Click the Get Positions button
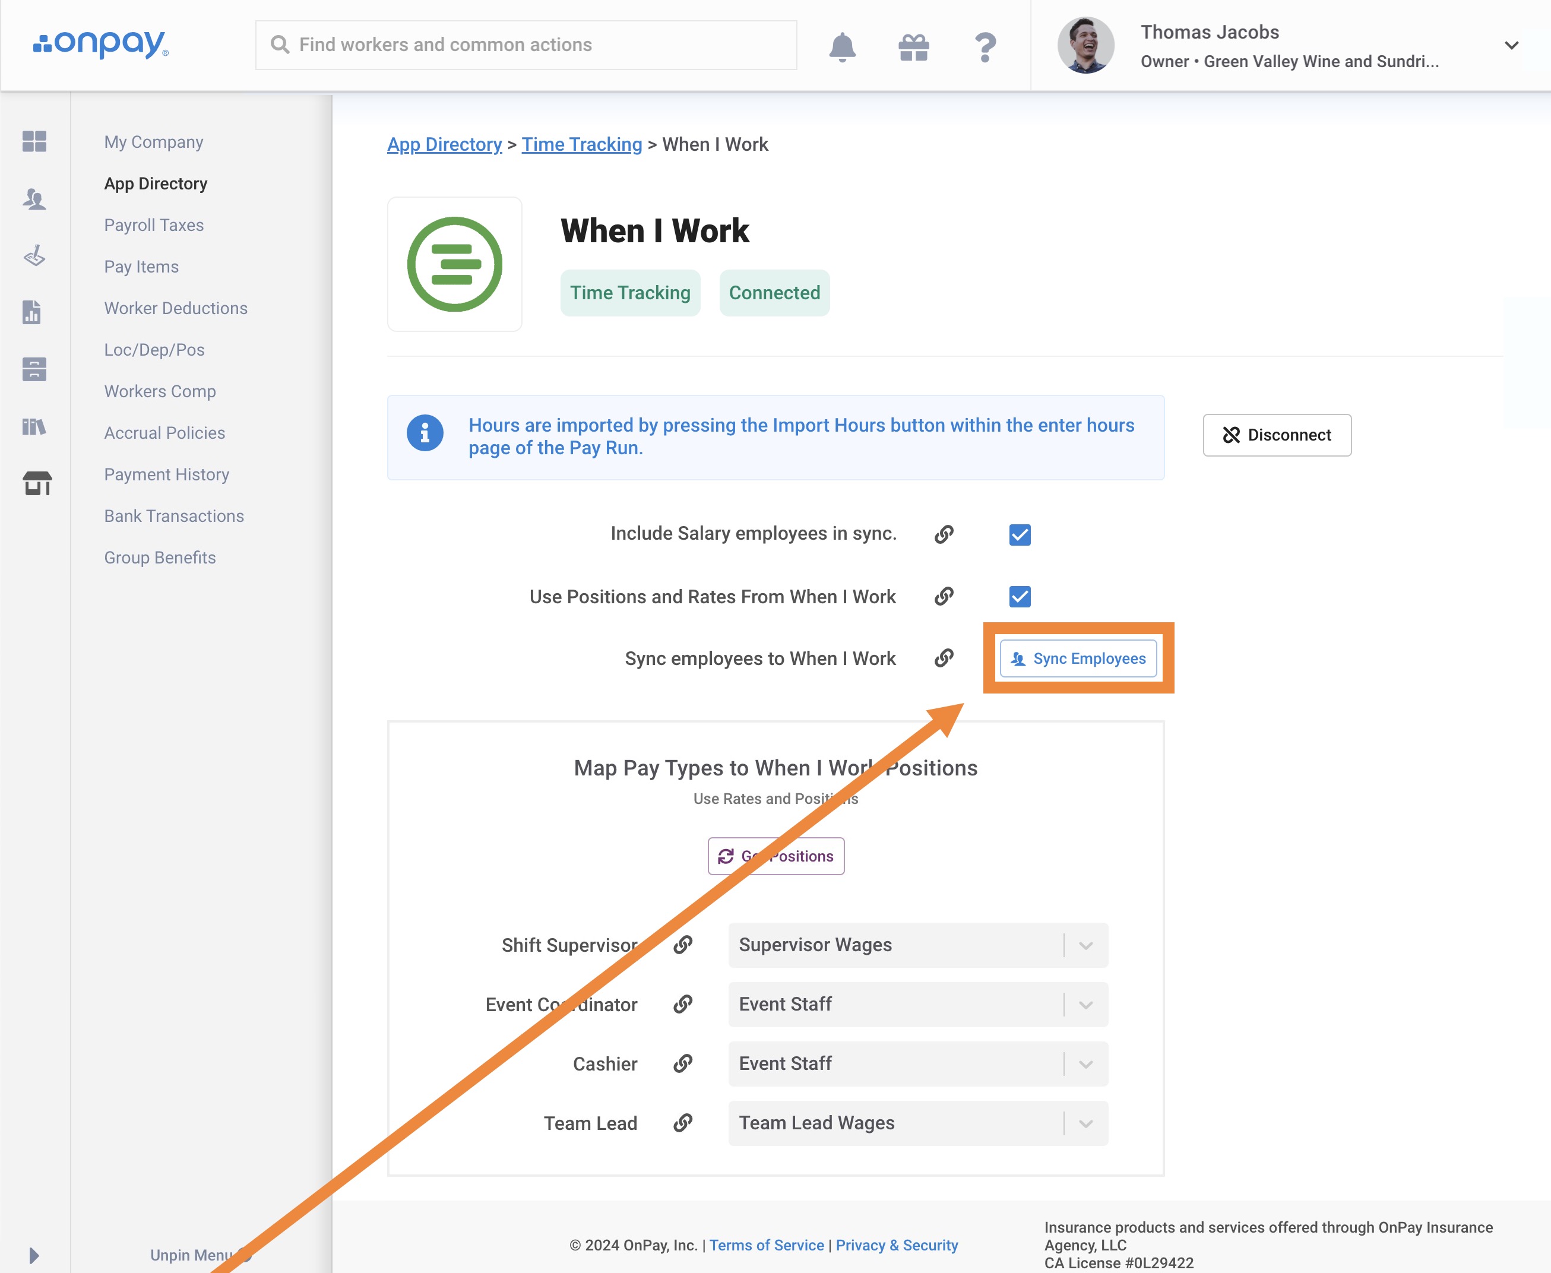The width and height of the screenshot is (1551, 1273). coord(776,856)
